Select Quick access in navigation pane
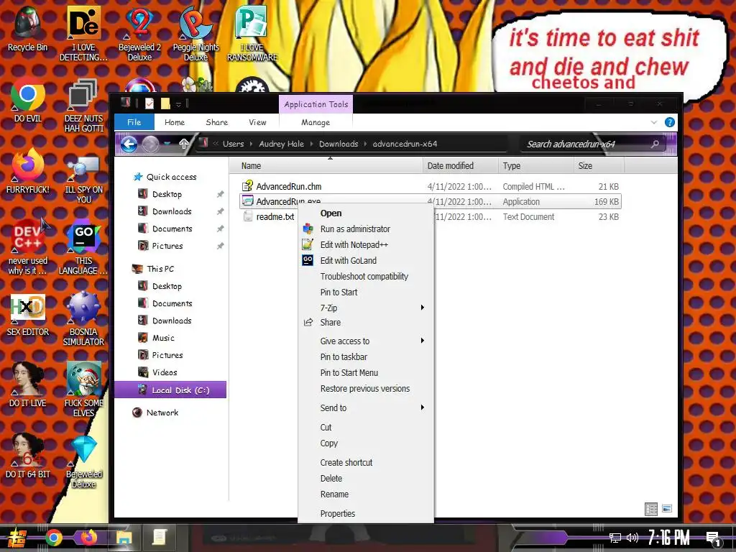 tap(165, 177)
